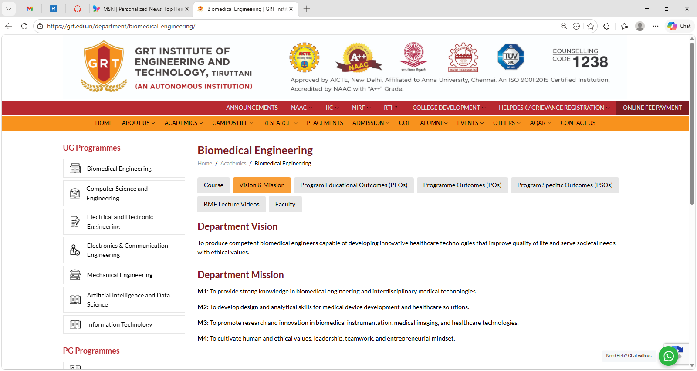The height and width of the screenshot is (371, 697).
Task: Open the browser profile avatar icon
Action: tap(639, 26)
